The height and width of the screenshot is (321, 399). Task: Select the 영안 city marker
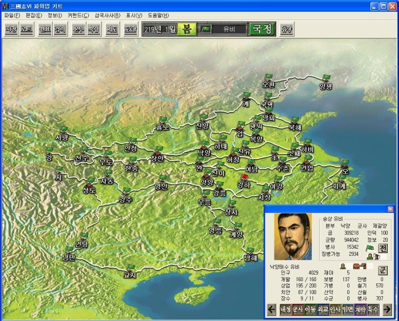161,183
